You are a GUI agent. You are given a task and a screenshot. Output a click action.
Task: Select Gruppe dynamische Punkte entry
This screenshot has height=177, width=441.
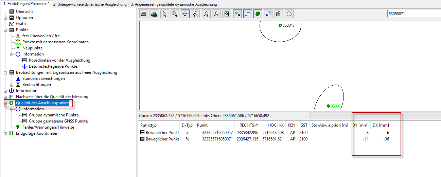53,115
